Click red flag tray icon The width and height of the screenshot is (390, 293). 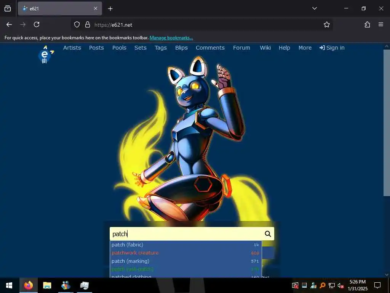[295, 285]
